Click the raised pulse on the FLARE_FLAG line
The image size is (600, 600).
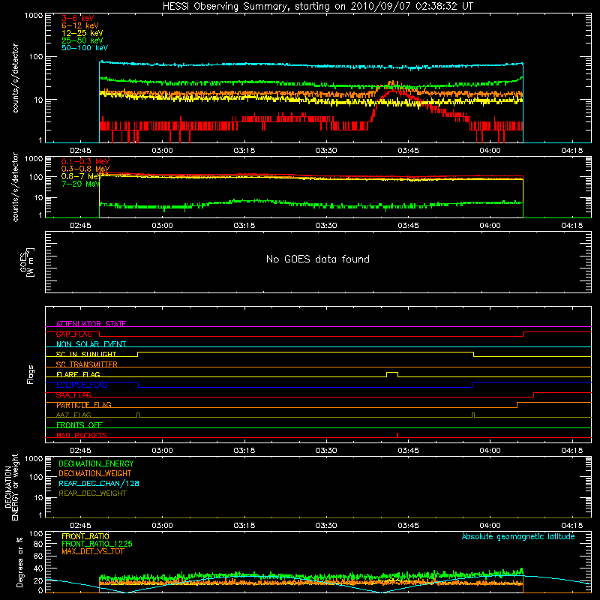point(392,373)
